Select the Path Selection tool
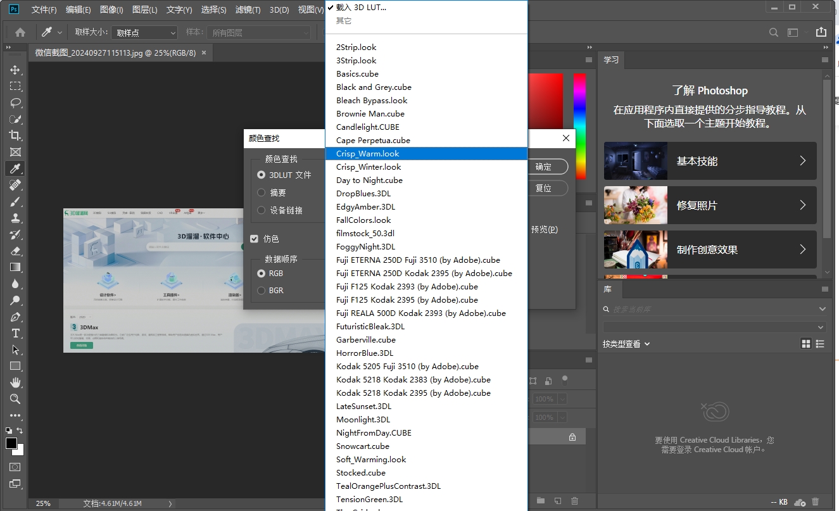 tap(15, 350)
